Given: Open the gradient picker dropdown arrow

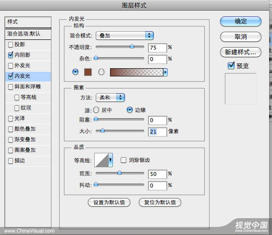Looking at the screenshot, I should pos(165,72).
